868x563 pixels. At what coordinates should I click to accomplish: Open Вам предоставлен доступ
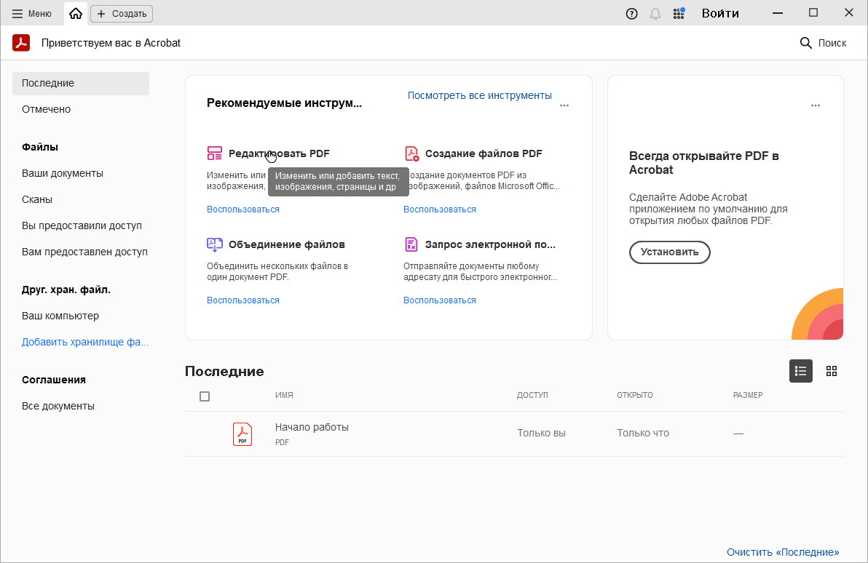pyautogui.click(x=84, y=252)
